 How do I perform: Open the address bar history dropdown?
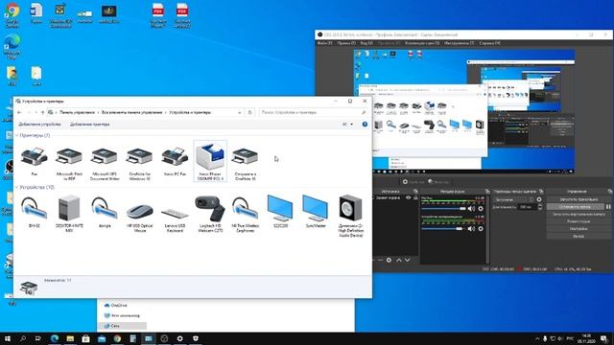[239, 112]
